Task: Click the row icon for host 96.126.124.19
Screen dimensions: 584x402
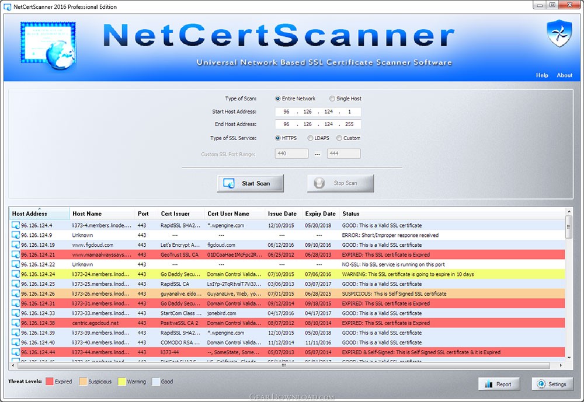Action: click(16, 245)
